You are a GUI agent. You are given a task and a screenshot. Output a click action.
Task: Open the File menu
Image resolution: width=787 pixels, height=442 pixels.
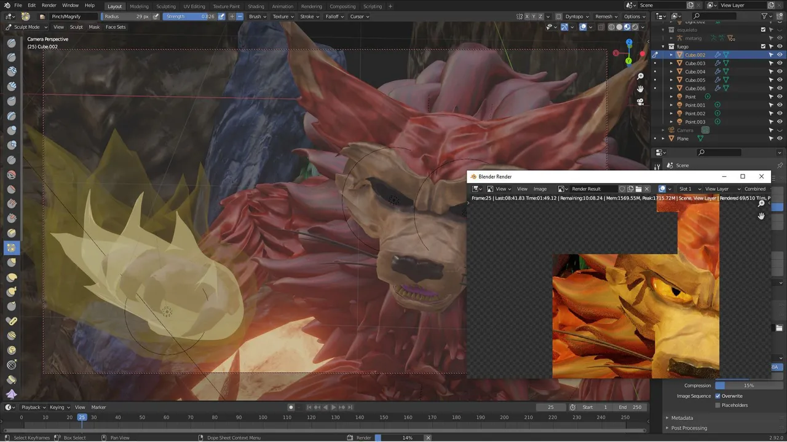(18, 6)
